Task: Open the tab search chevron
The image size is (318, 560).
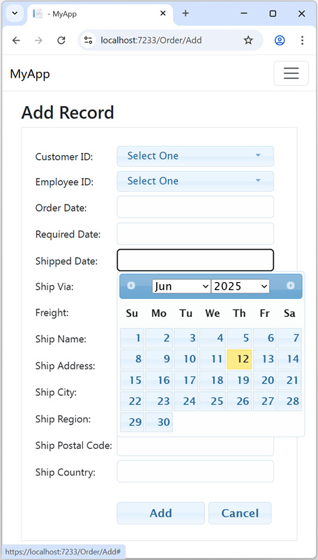Action: point(15,13)
